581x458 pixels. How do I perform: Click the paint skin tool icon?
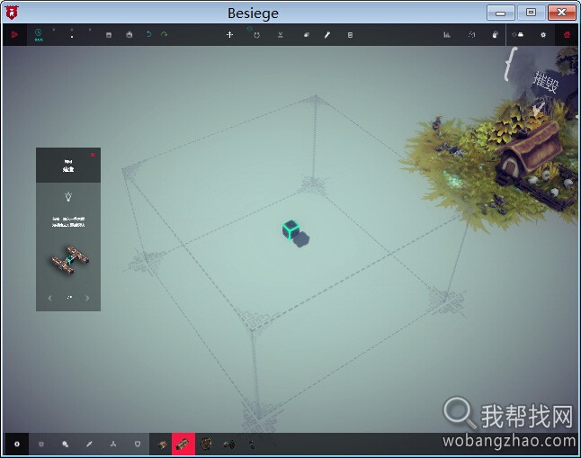pyautogui.click(x=350, y=35)
